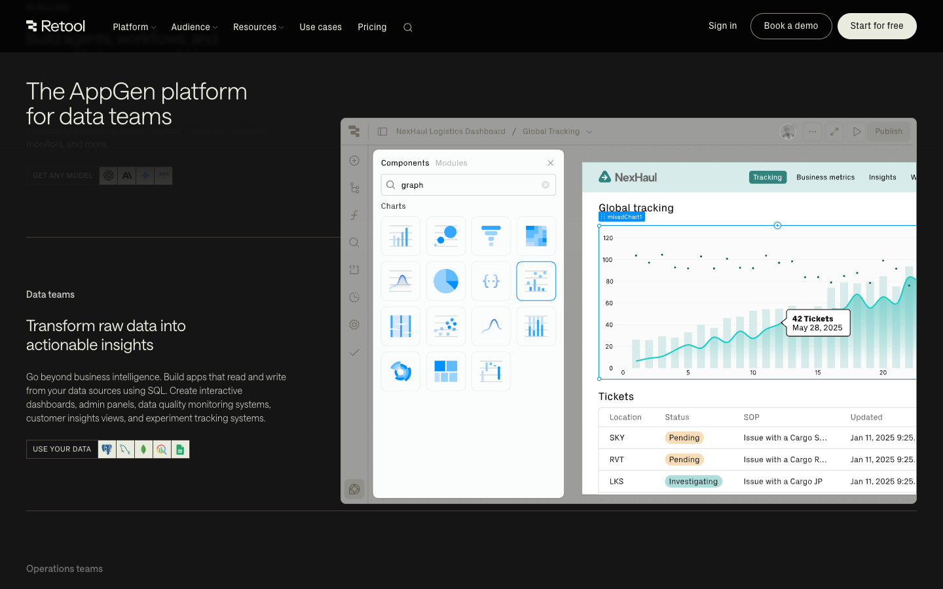943x589 pixels.
Task: Select the heat map chart component
Action: [536, 236]
